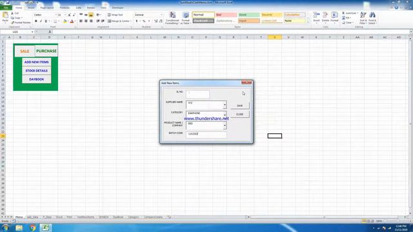The image size is (413, 232).
Task: Open the Insert cells menu
Action: click(316, 17)
